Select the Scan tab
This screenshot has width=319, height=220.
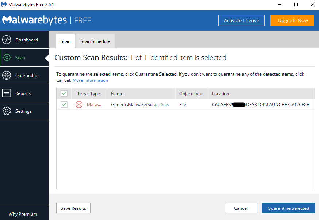[65, 41]
